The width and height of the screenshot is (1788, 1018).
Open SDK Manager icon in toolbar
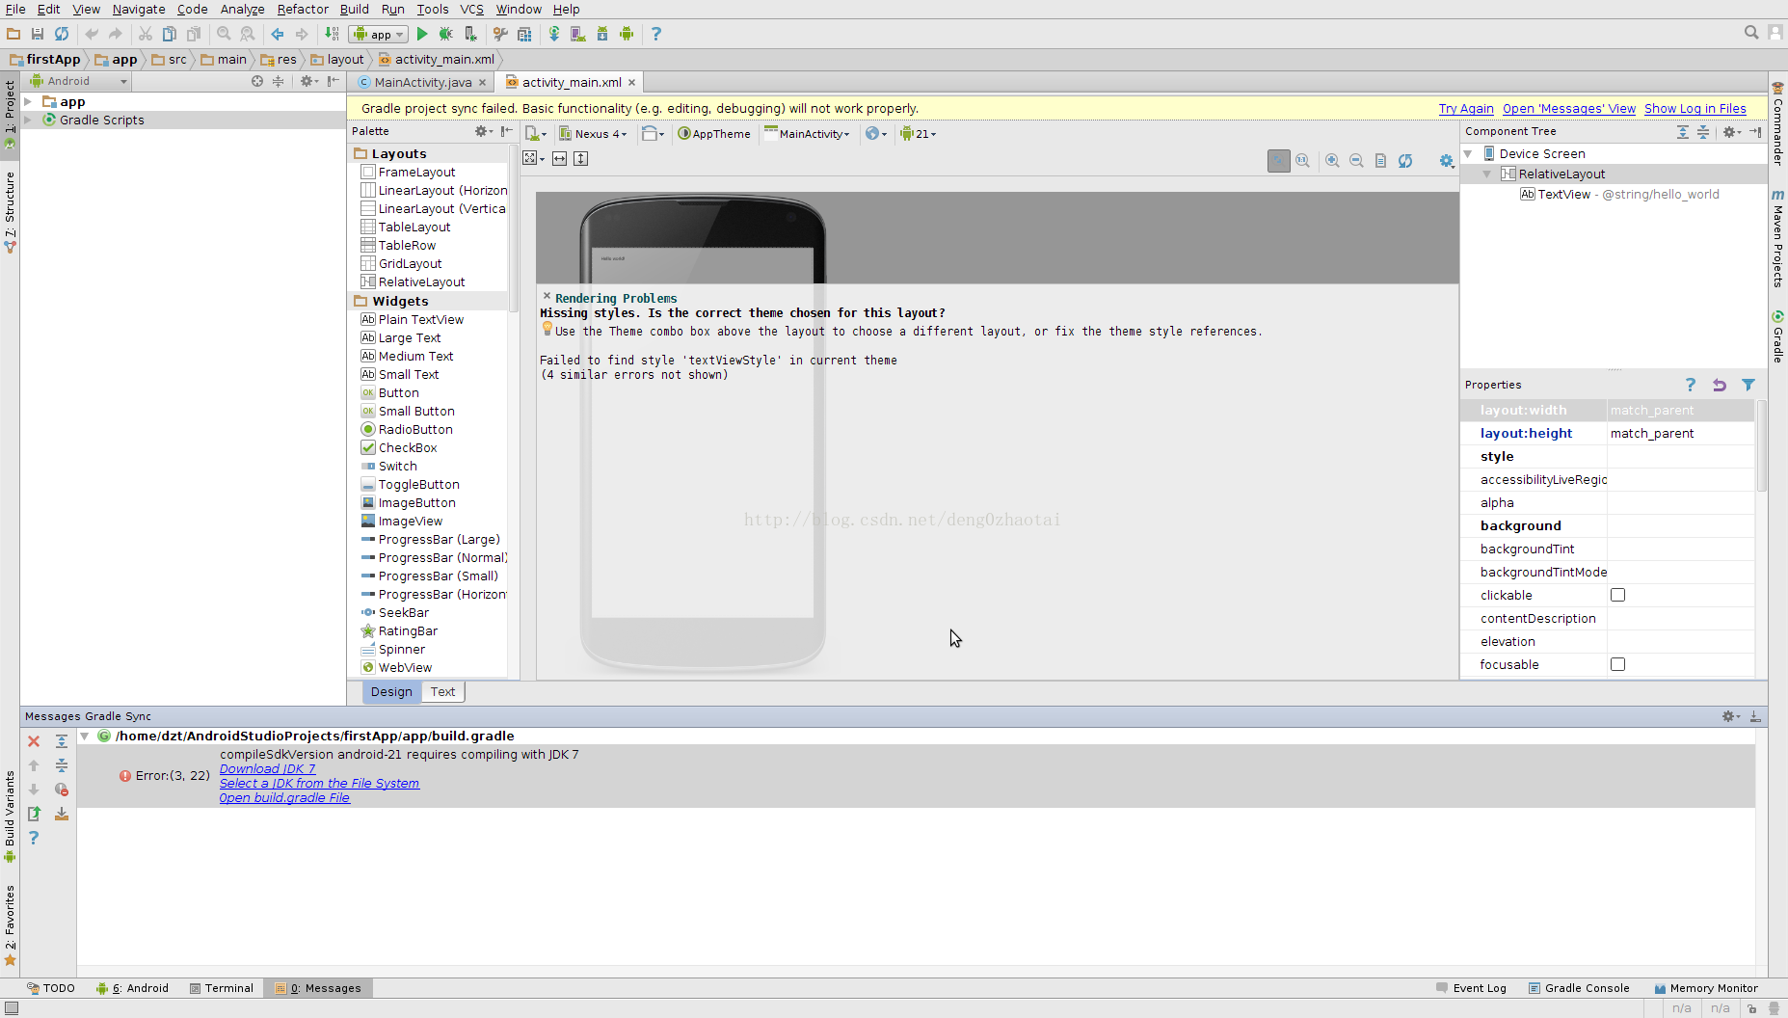pos(602,34)
